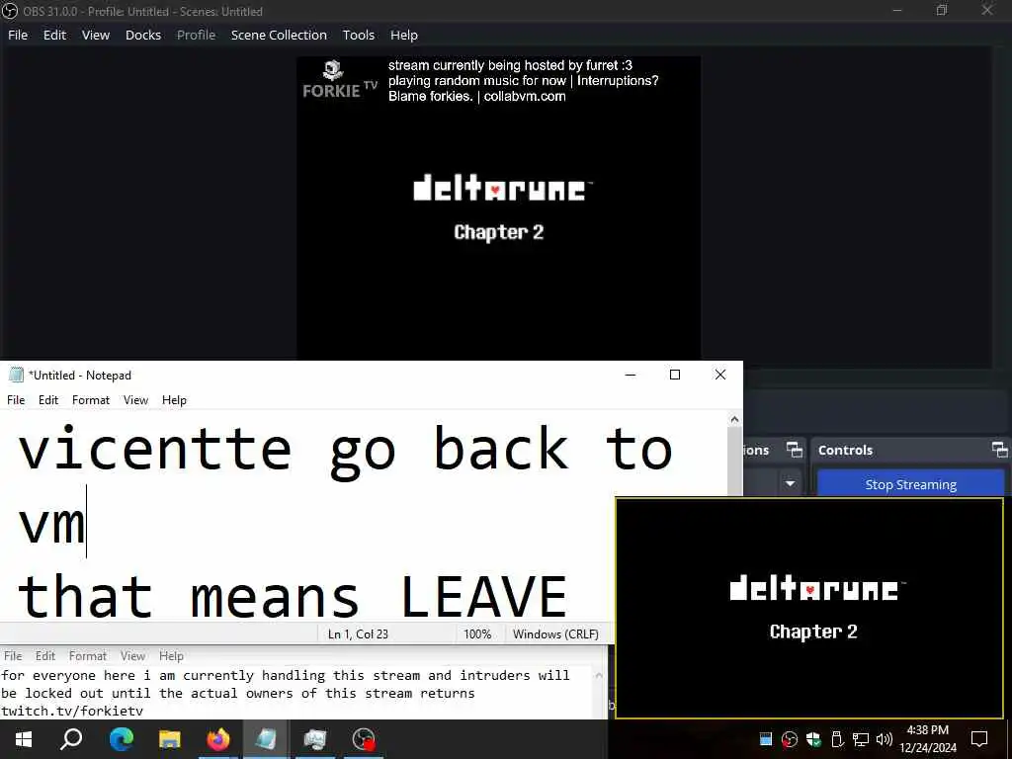
Task: Open Windows Security from tray shield icon
Action: (813, 739)
